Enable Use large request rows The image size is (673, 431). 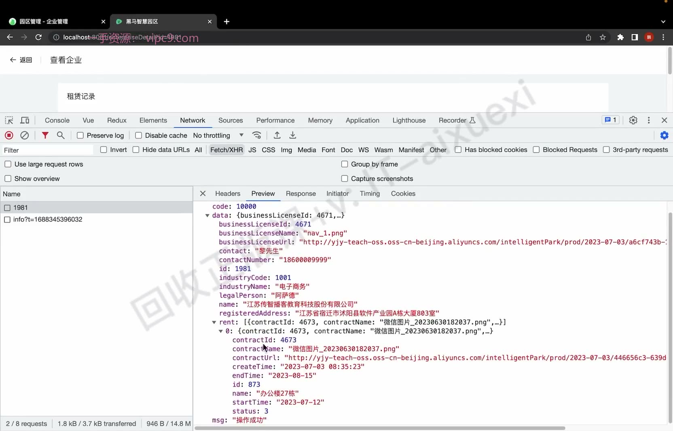(x=8, y=164)
